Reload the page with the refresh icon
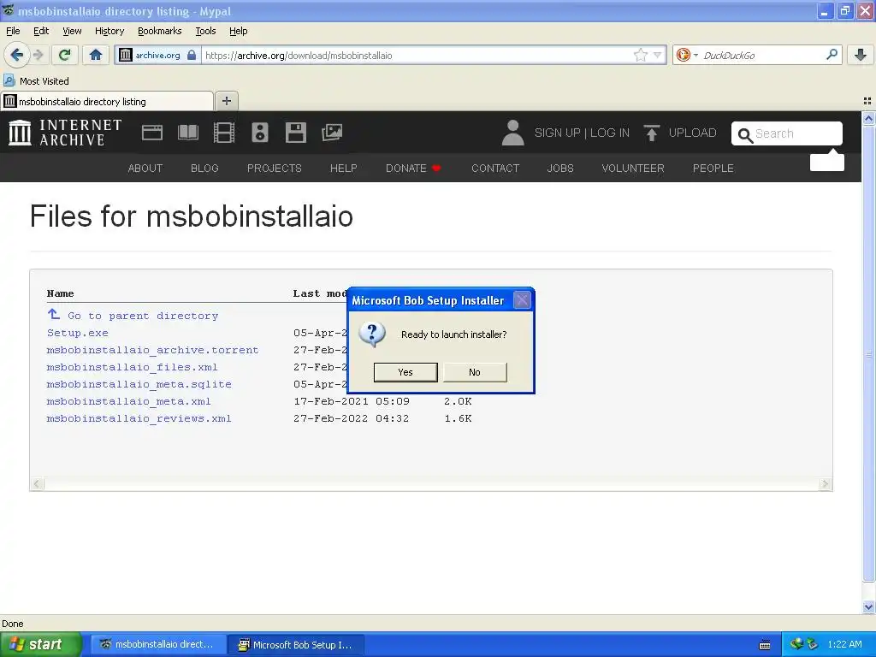 [64, 55]
